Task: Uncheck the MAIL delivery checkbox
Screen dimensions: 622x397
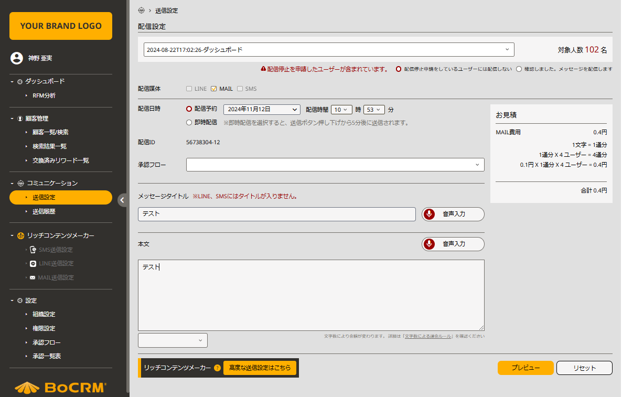Action: click(214, 89)
